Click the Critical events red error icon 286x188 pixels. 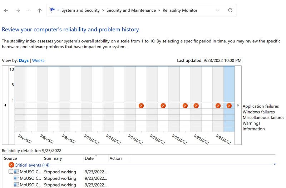click(11, 165)
